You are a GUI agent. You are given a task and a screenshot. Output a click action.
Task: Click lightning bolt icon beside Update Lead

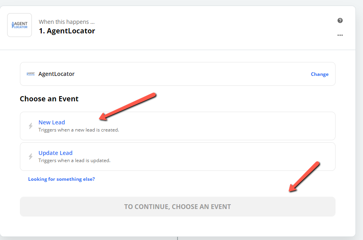[x=31, y=157]
